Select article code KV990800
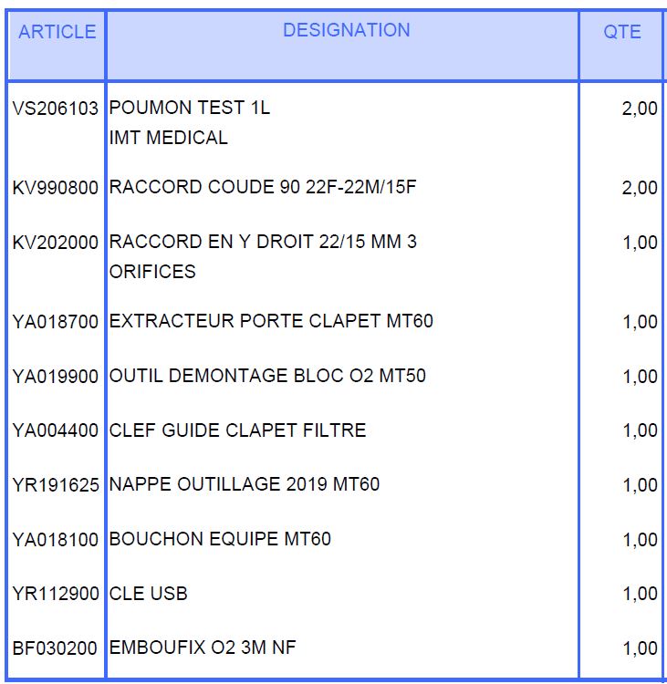 [56, 188]
